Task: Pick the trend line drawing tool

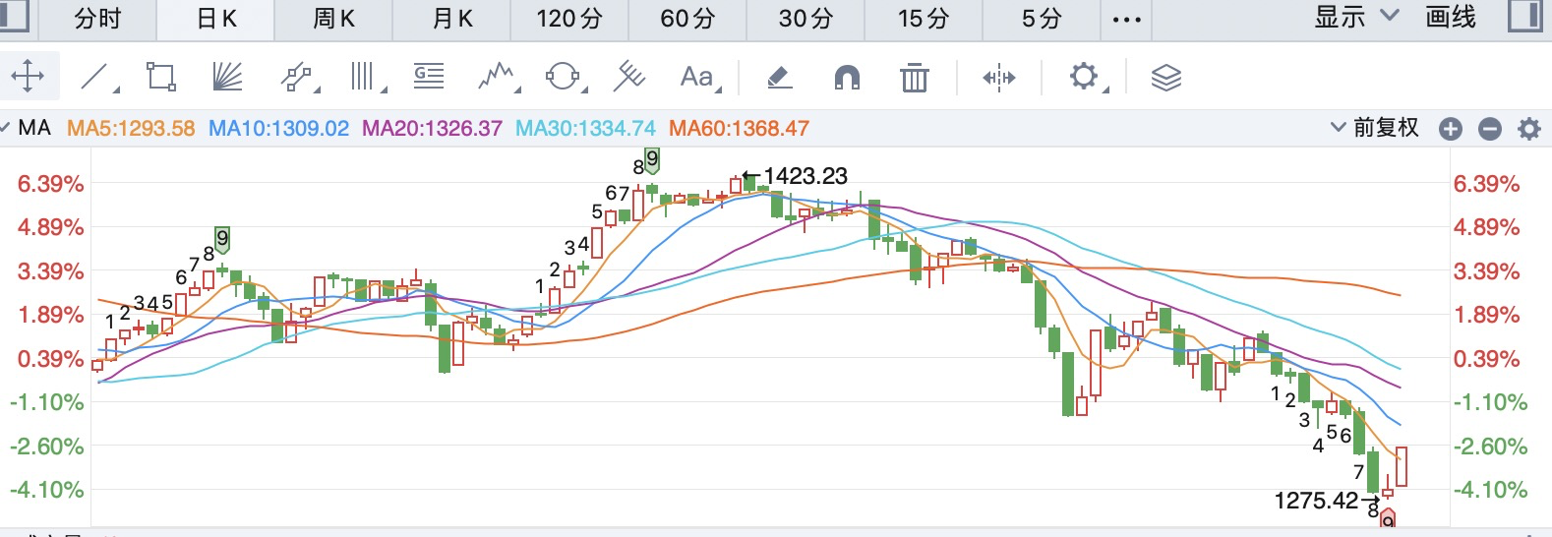Action: coord(95,76)
